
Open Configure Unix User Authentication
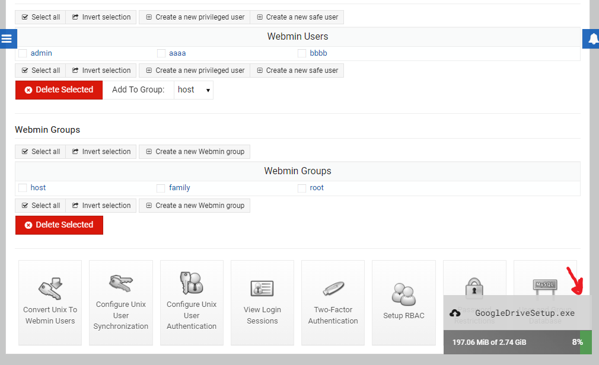192,303
